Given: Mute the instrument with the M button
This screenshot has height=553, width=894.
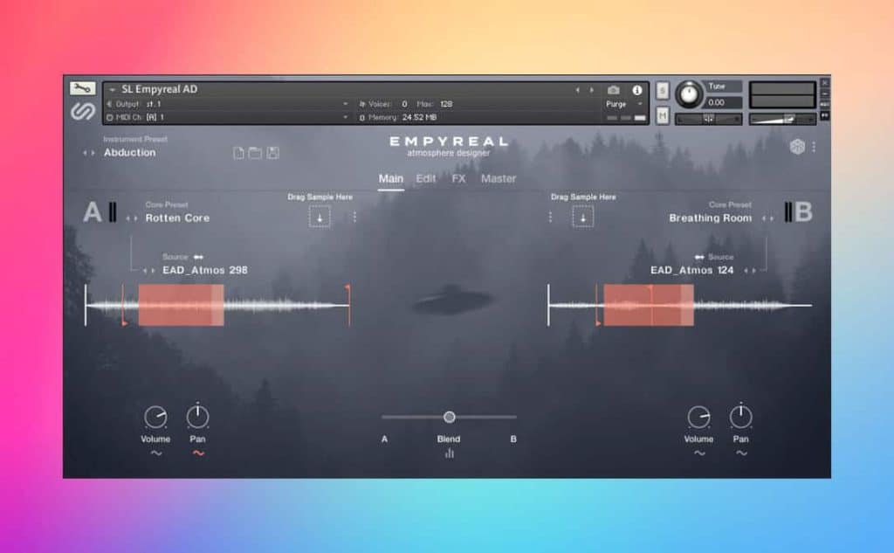Looking at the screenshot, I should pyautogui.click(x=663, y=115).
